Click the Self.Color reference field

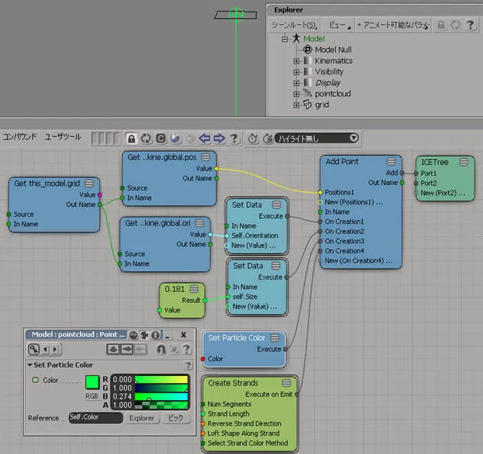[x=96, y=417]
